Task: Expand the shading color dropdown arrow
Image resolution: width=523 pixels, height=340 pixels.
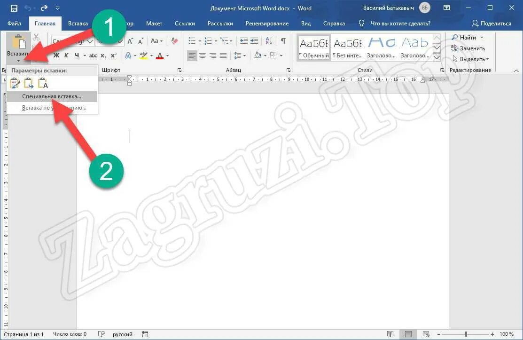Action: (265, 55)
